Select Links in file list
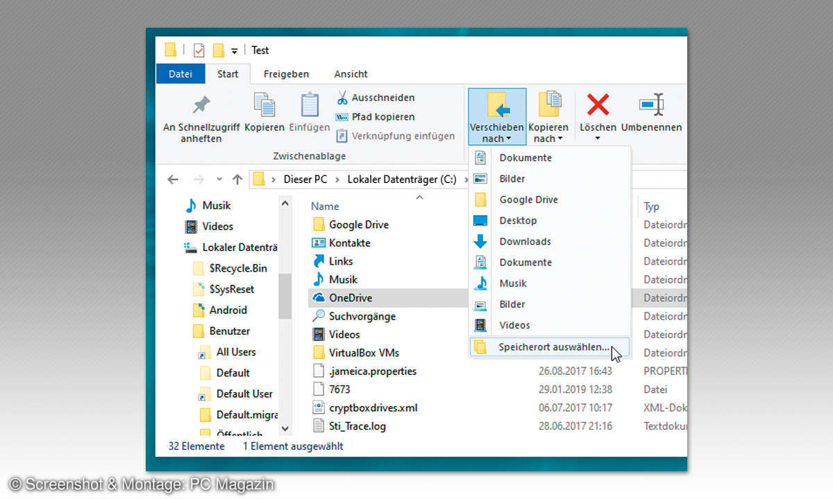This screenshot has width=833, height=499. click(x=333, y=261)
